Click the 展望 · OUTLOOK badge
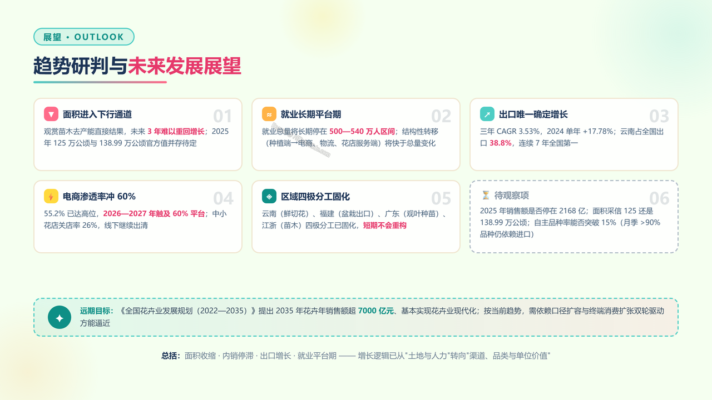Viewport: 712px width, 400px height. coord(84,37)
